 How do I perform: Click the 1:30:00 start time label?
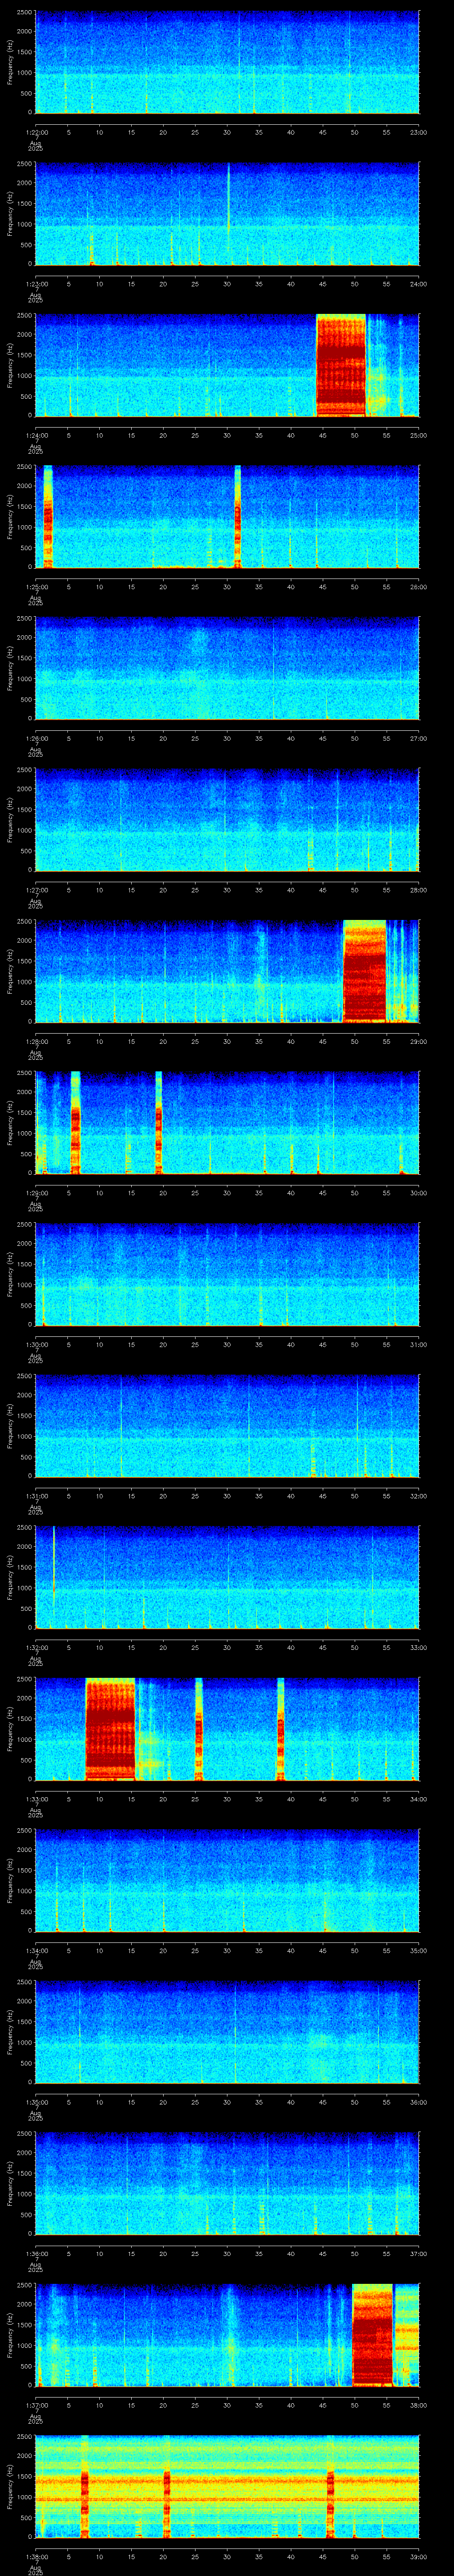[x=36, y=1344]
